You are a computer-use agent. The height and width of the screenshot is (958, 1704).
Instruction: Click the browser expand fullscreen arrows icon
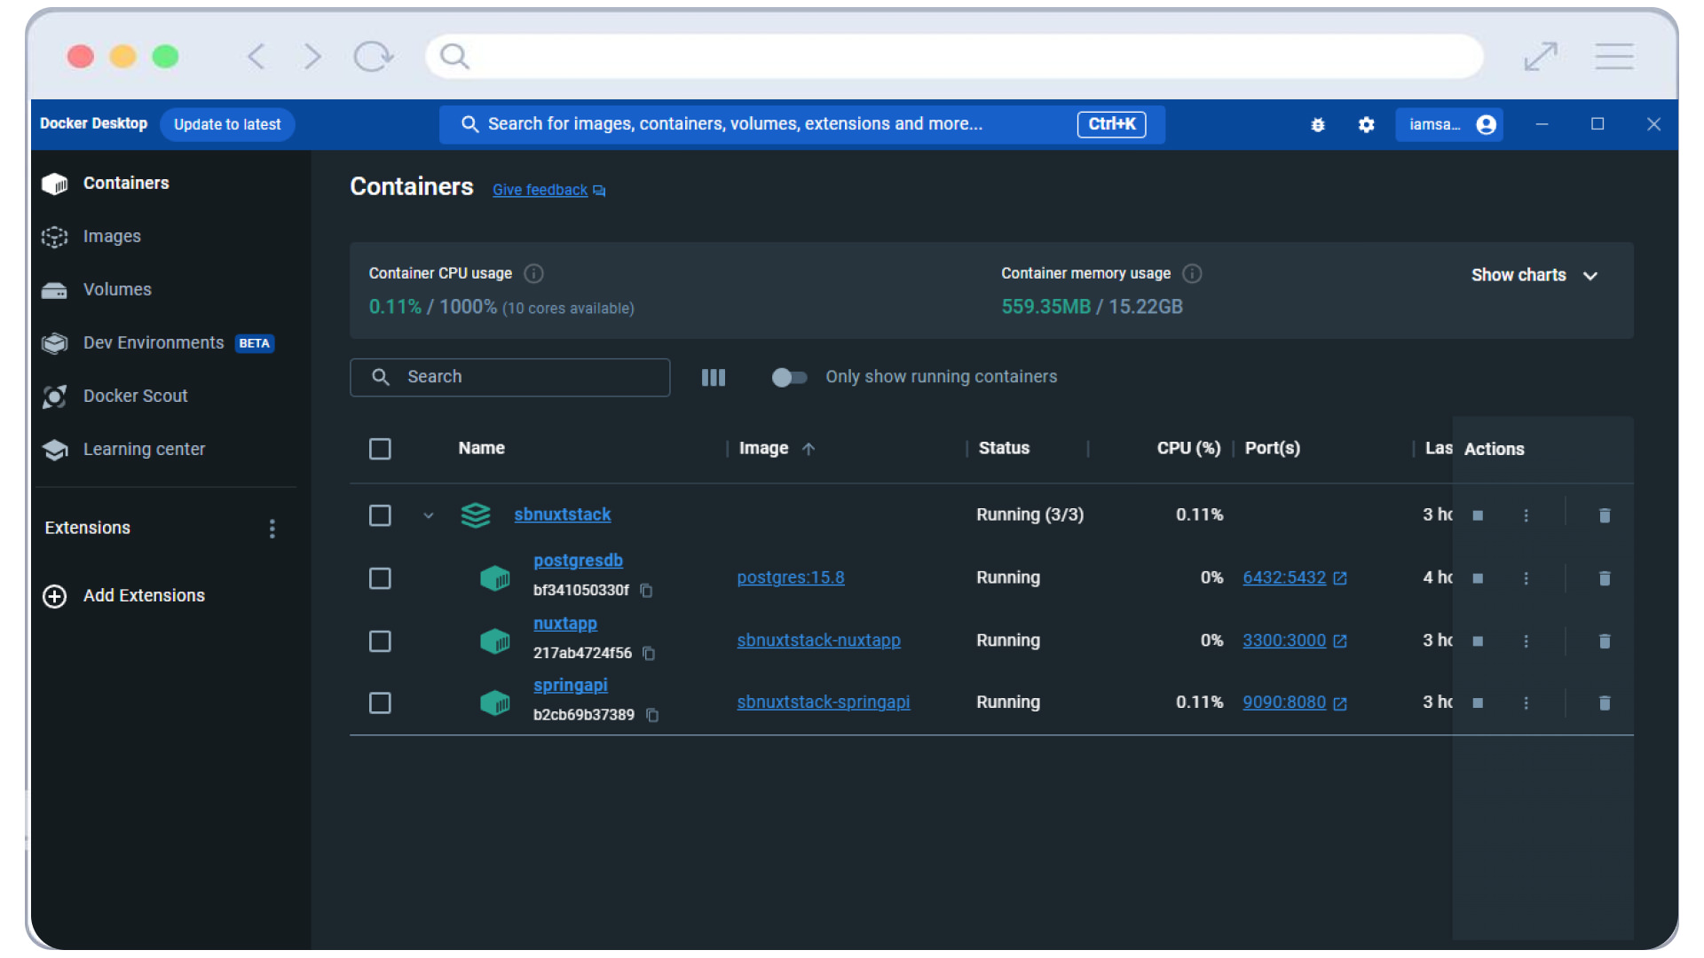point(1541,57)
